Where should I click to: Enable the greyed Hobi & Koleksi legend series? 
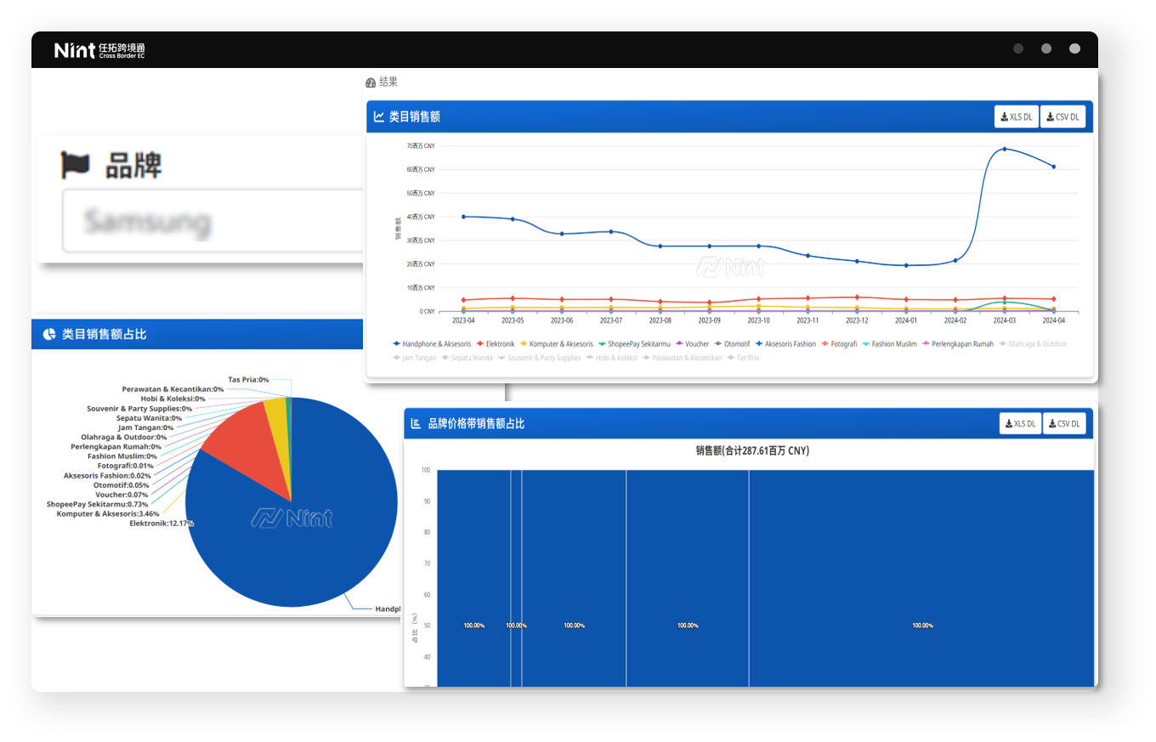[x=612, y=358]
